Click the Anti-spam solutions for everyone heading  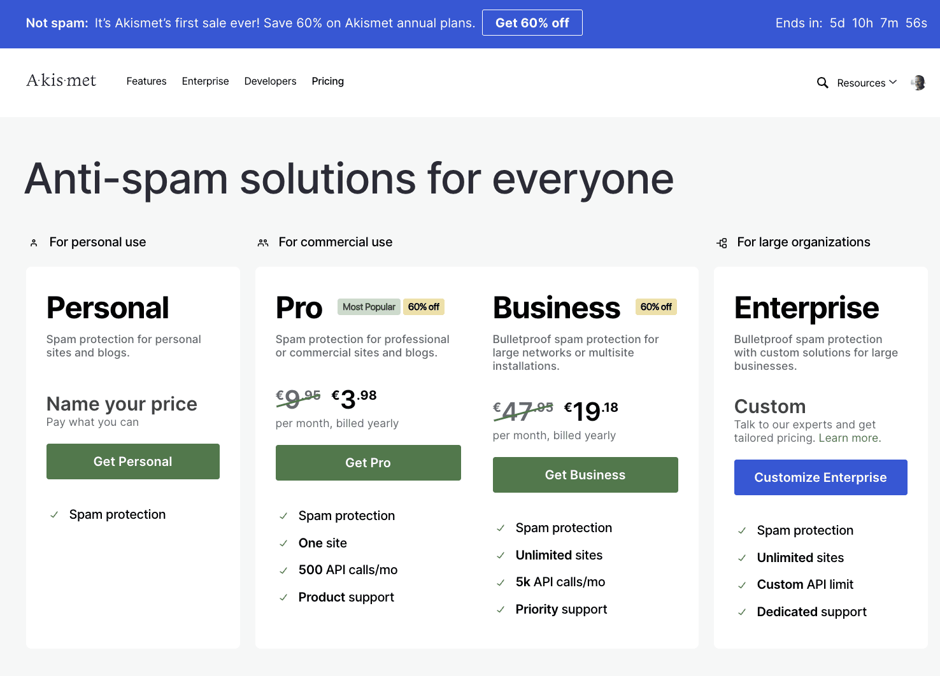pos(349,179)
